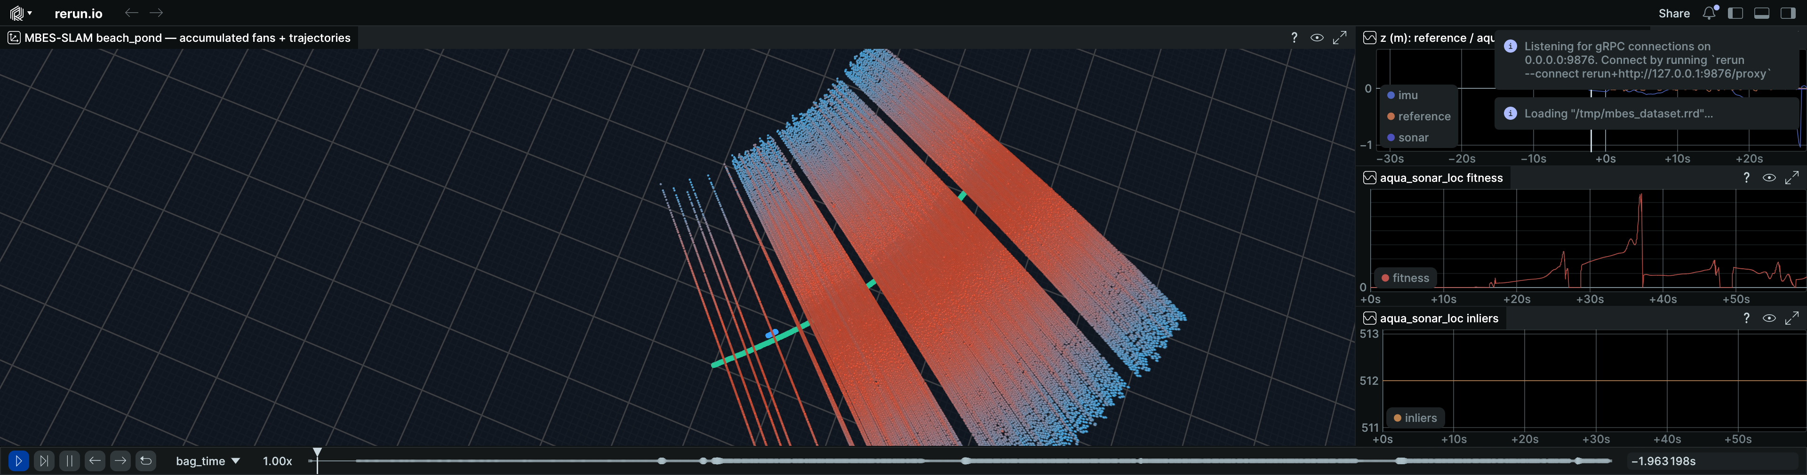1807x475 pixels.
Task: Step forward one frame
Action: pos(120,461)
